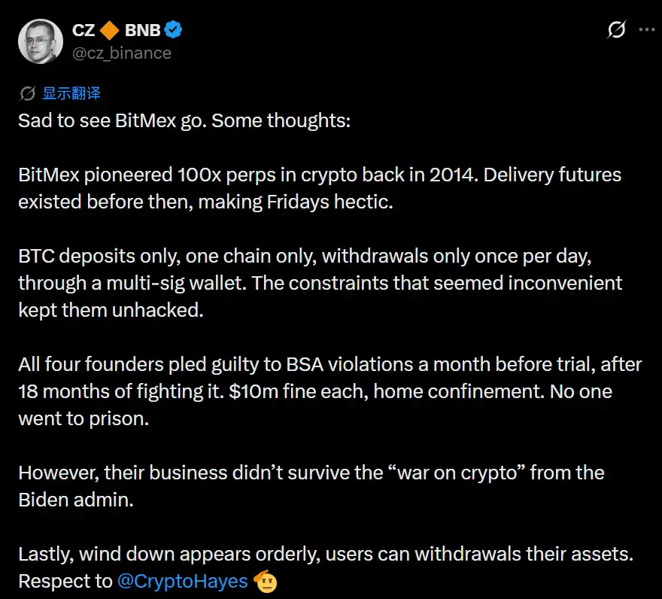Image resolution: width=662 pixels, height=599 pixels.
Task: Click the 'All four founders pled guilty' paragraph
Action: click(329, 391)
